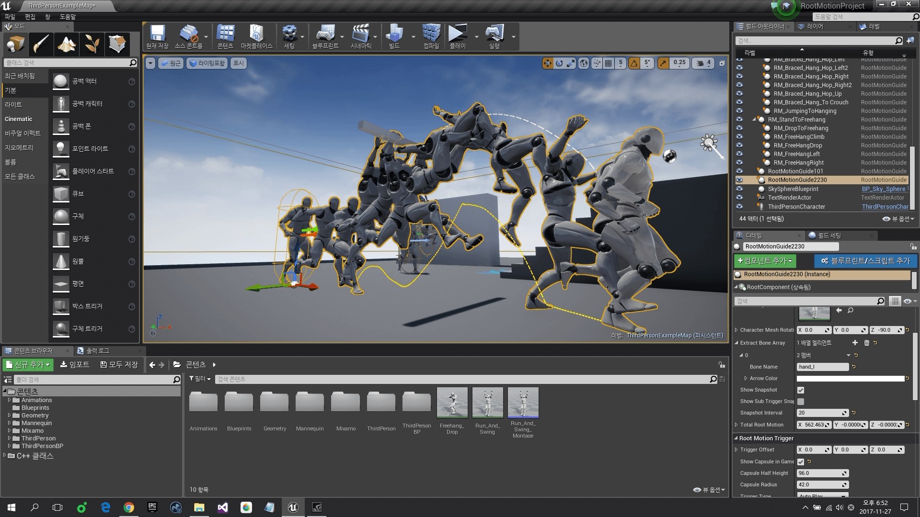This screenshot has height=517, width=920.
Task: Hide RootMotionGuide2230 with its eye icon
Action: tap(739, 180)
